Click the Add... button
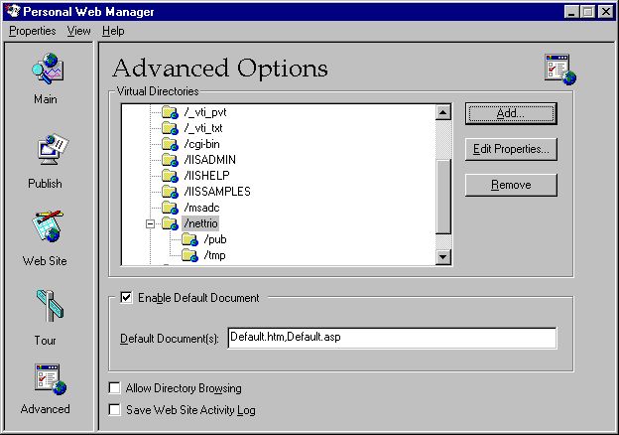Image resolution: width=619 pixels, height=435 pixels. click(511, 113)
